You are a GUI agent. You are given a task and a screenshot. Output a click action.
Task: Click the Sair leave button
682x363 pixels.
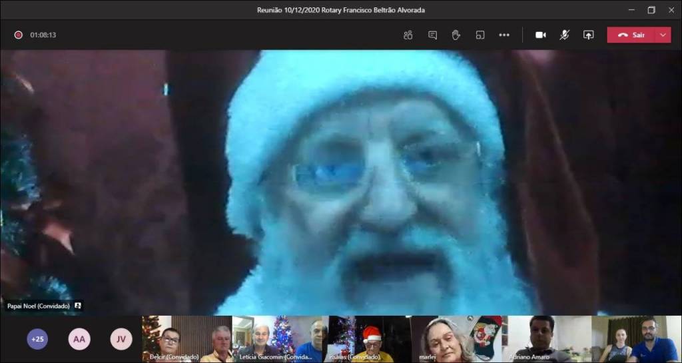pos(631,35)
